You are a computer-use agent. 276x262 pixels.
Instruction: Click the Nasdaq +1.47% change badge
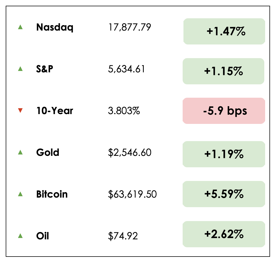point(224,31)
